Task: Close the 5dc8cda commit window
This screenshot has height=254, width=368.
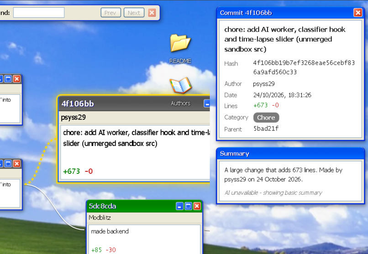Action: coord(197,206)
